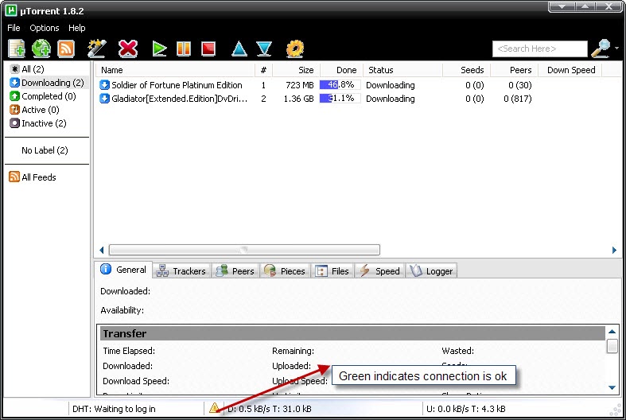The width and height of the screenshot is (626, 420).
Task: Click Gladiator torrent download status icon
Action: coord(105,98)
